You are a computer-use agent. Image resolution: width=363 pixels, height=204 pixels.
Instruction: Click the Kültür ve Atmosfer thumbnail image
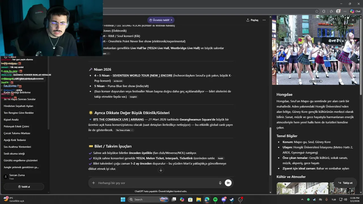302,188
